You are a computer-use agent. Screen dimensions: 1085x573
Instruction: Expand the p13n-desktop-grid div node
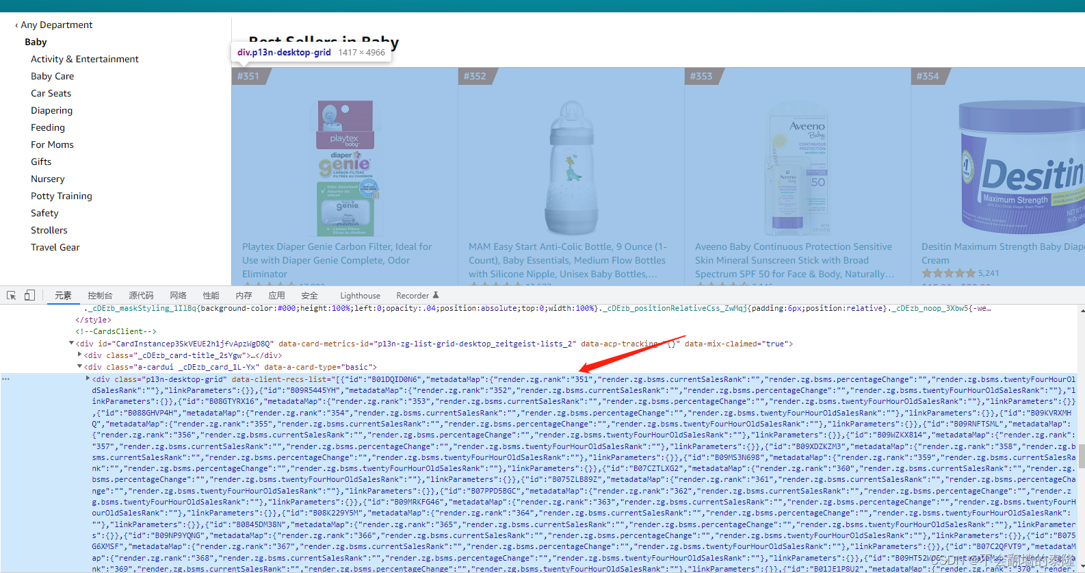tap(88, 378)
